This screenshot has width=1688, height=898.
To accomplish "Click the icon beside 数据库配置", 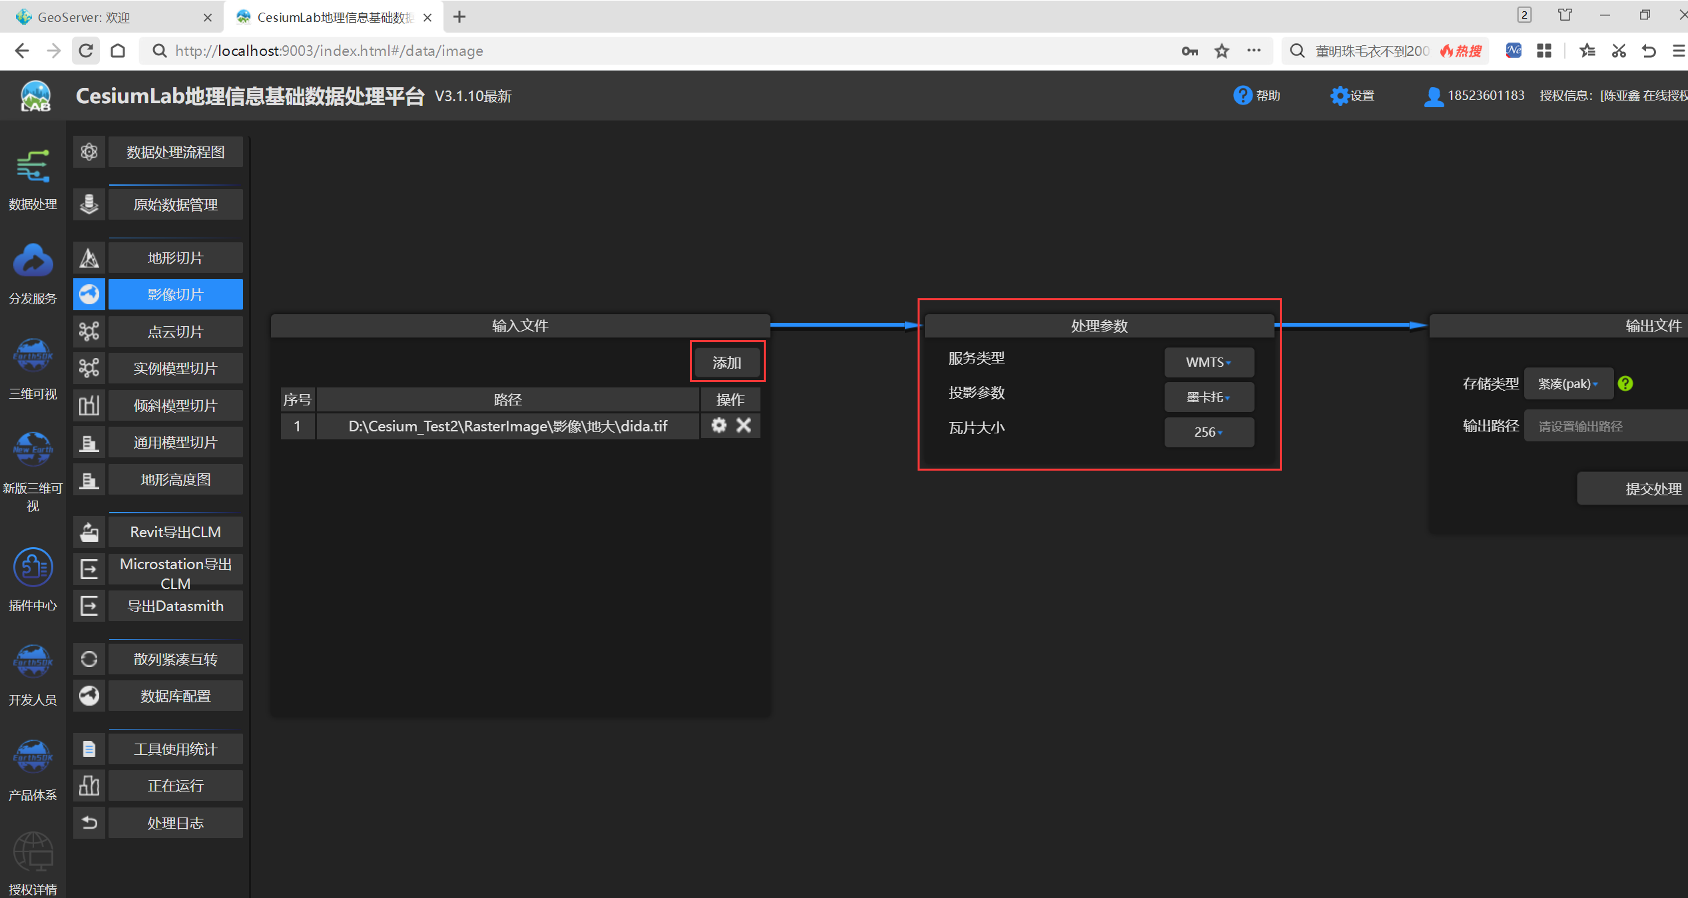I will (x=89, y=696).
